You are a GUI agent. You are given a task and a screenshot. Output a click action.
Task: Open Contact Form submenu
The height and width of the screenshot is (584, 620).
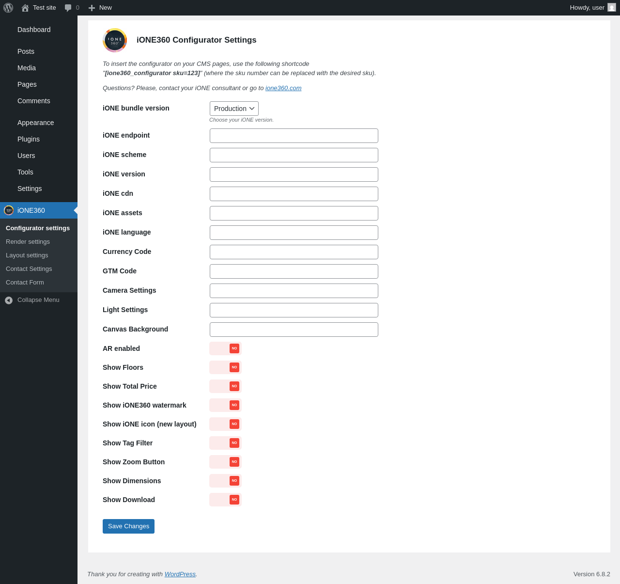coord(25,283)
